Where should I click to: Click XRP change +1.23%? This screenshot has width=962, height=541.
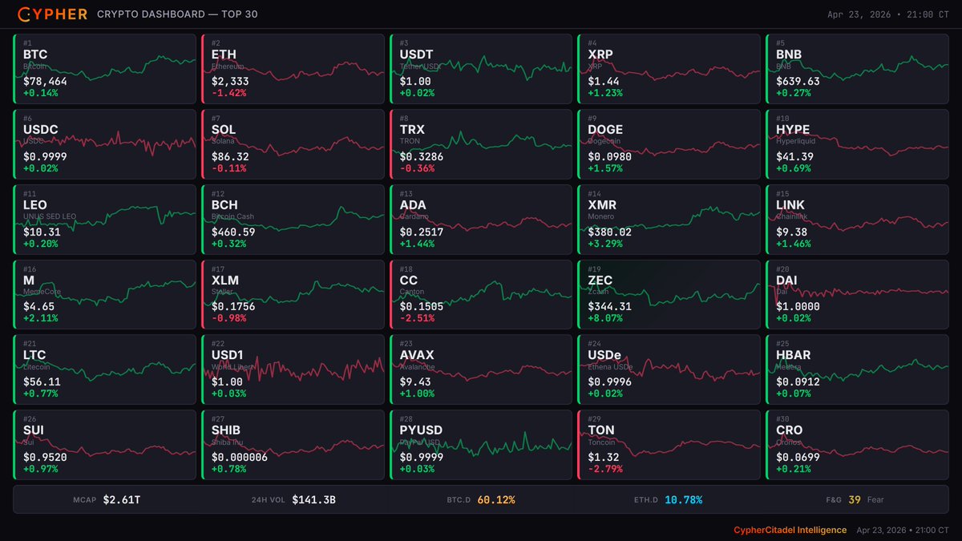pyautogui.click(x=605, y=93)
